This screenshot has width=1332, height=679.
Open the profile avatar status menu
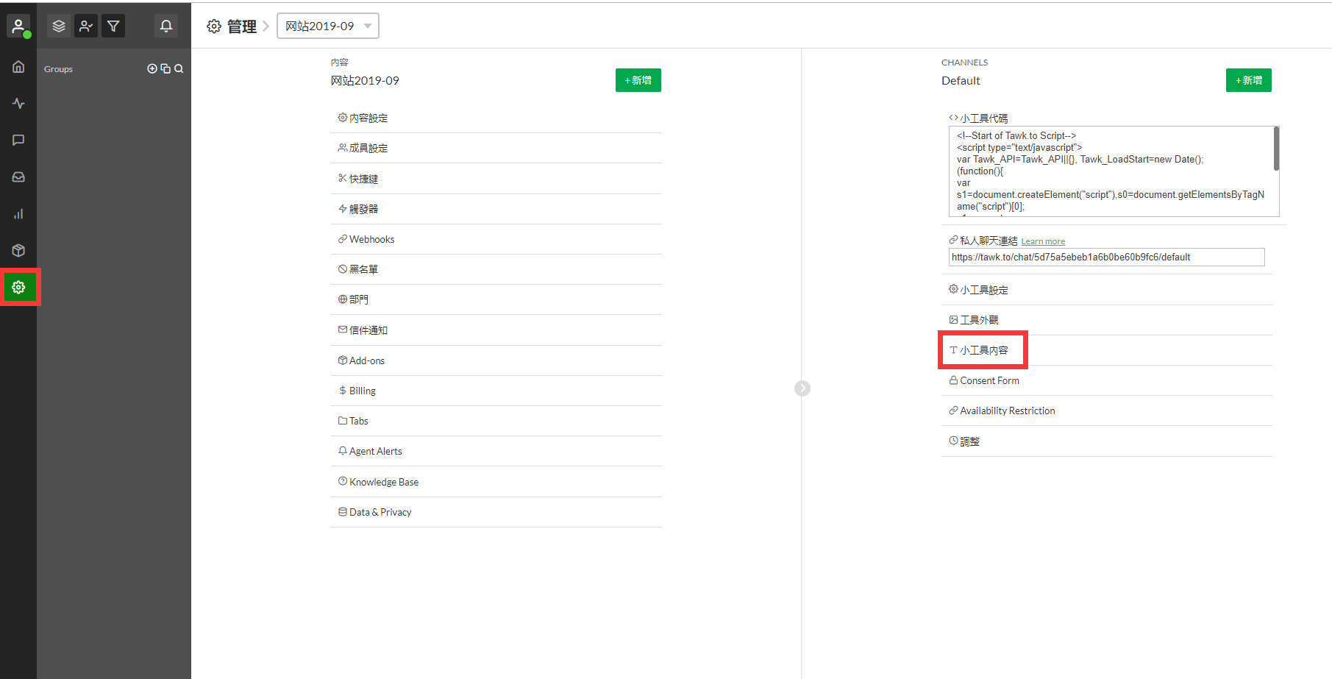pyautogui.click(x=18, y=26)
